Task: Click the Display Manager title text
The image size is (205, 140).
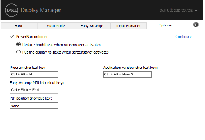Action: pyautogui.click(x=41, y=10)
